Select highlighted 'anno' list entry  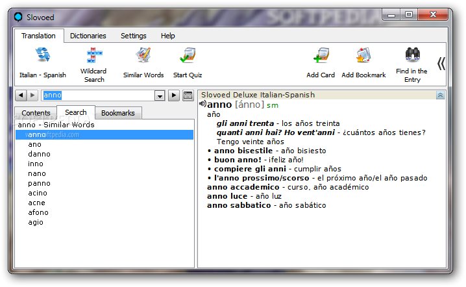104,134
